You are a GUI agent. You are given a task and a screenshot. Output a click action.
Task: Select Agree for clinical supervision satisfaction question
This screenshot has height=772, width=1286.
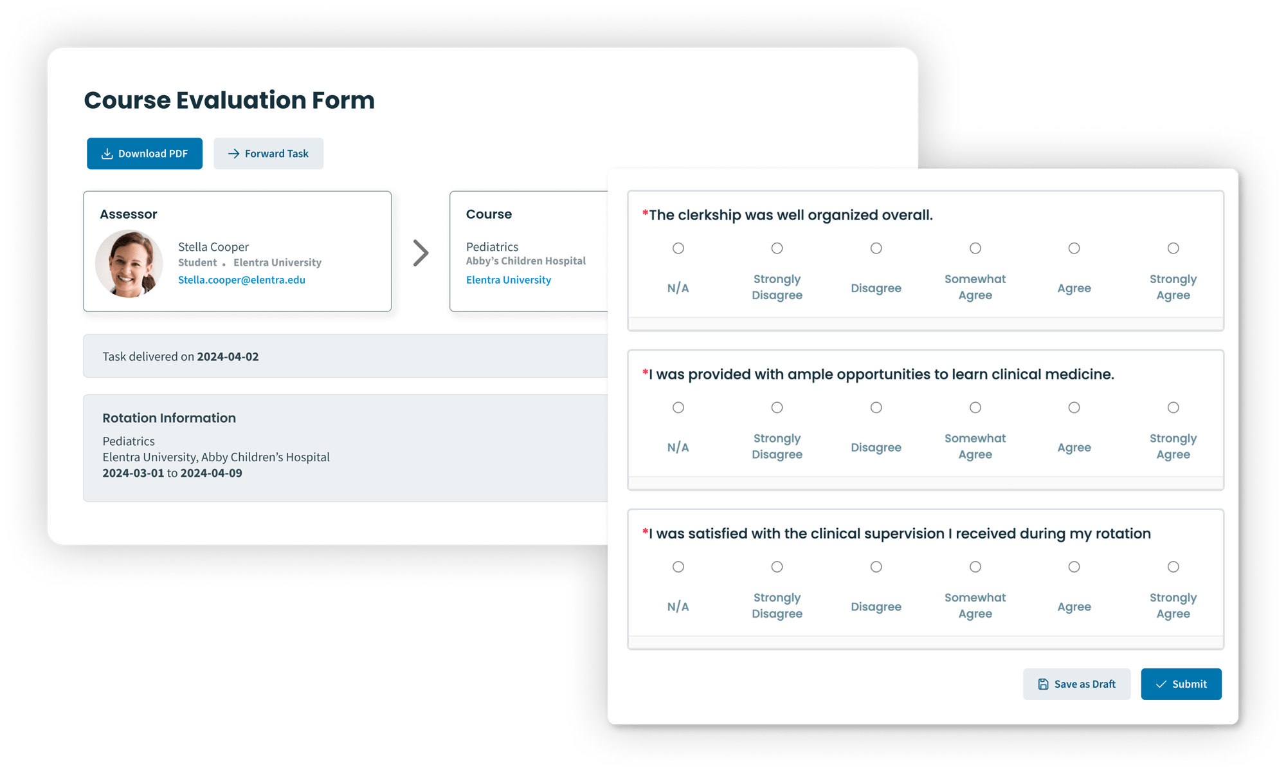tap(1074, 566)
